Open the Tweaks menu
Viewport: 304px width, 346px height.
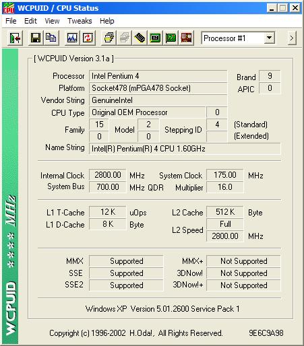coord(80,21)
